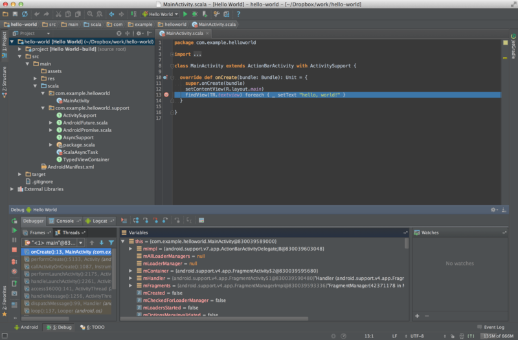Switch to the Console tab

[65, 221]
